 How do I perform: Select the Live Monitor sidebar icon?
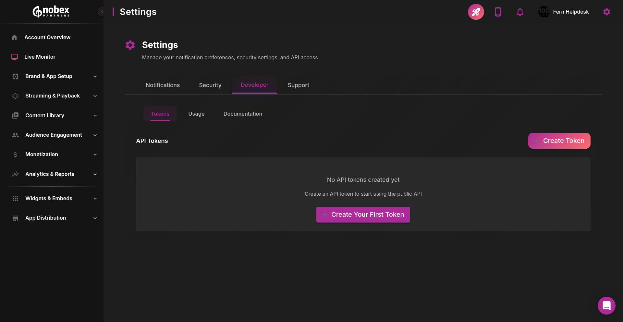click(x=14, y=57)
